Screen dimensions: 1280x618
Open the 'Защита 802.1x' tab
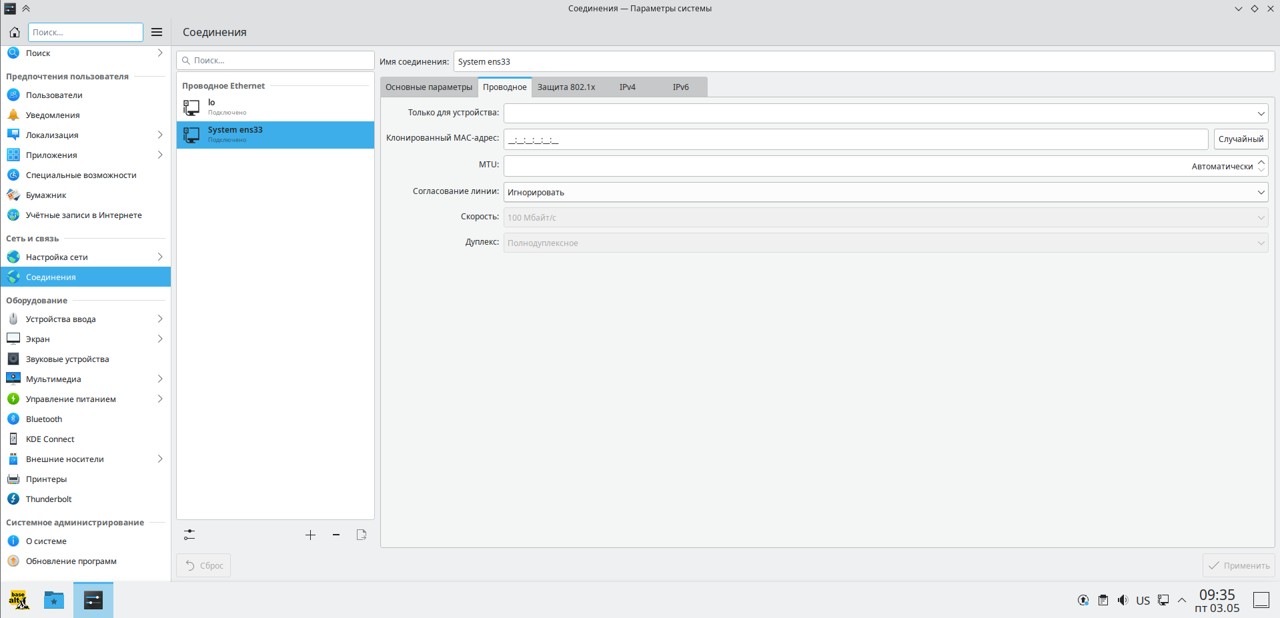tap(566, 87)
